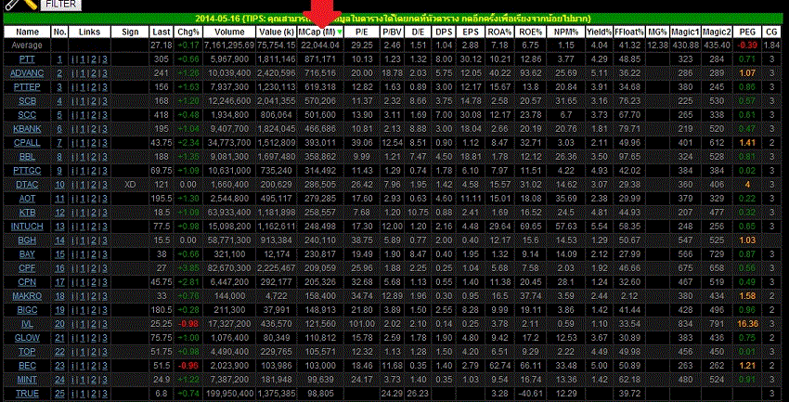The height and width of the screenshot is (402, 789).
Task: Sort by CG column header
Action: pyautogui.click(x=770, y=32)
